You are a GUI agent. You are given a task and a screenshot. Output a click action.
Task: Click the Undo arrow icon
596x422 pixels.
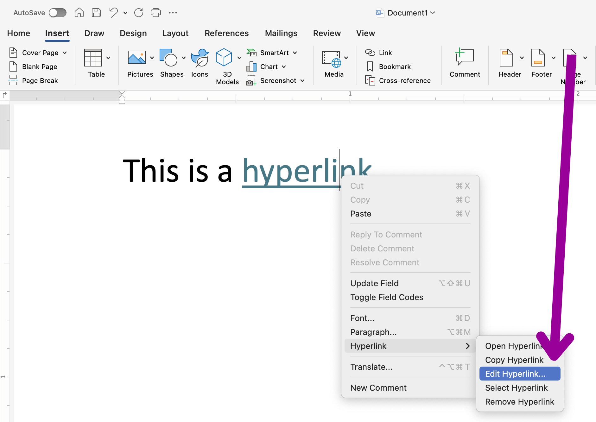point(113,13)
